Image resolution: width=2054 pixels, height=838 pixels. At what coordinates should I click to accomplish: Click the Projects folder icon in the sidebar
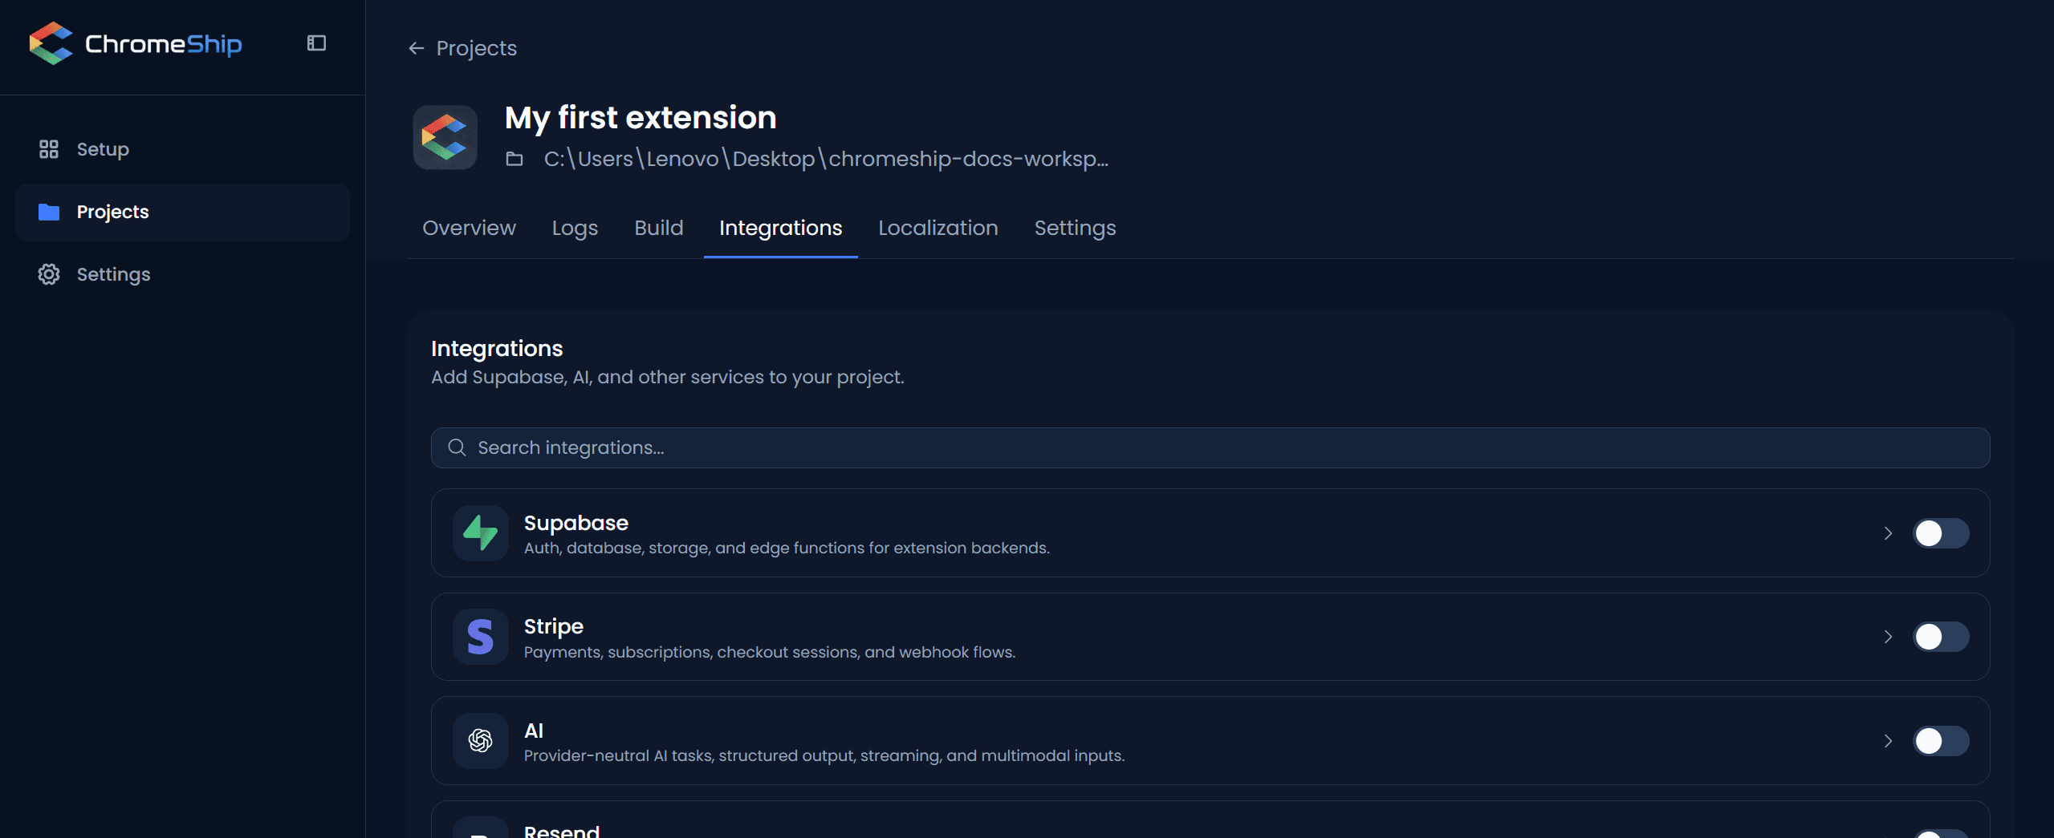tap(49, 212)
